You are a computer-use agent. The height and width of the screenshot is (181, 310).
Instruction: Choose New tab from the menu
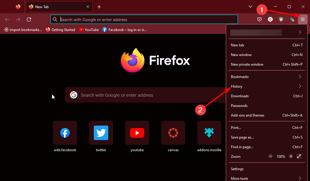click(x=266, y=45)
